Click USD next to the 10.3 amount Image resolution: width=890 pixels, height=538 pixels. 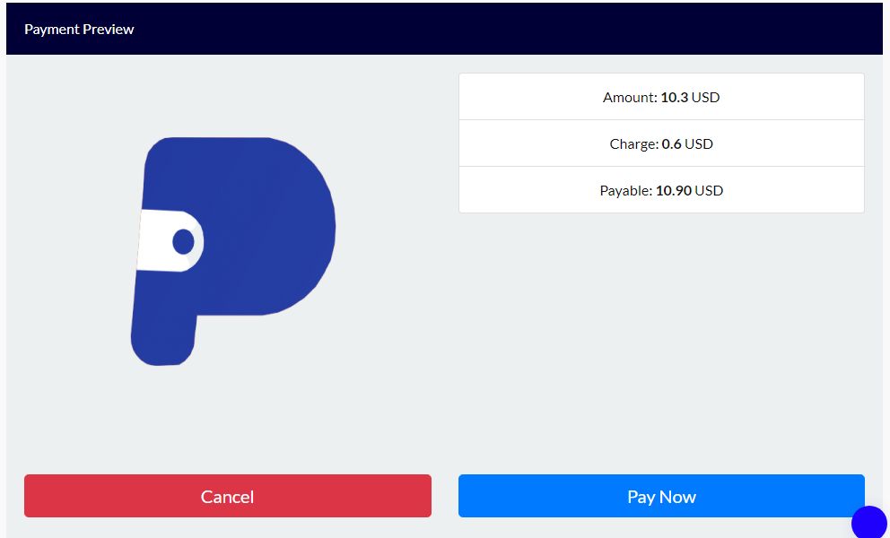(705, 97)
